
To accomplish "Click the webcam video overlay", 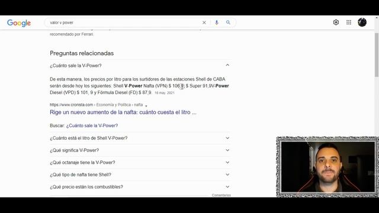I will [327, 167].
